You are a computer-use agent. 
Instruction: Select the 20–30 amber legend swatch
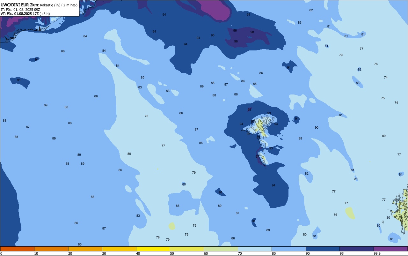(x=85, y=249)
